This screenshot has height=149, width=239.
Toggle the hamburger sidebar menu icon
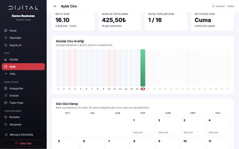[x=55, y=6]
